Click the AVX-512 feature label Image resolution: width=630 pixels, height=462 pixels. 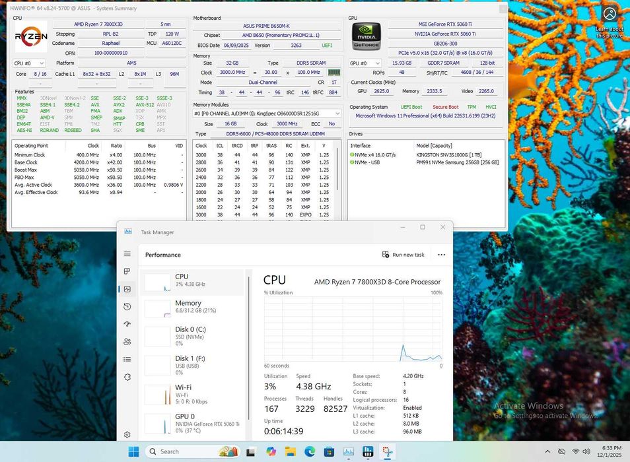tap(145, 105)
